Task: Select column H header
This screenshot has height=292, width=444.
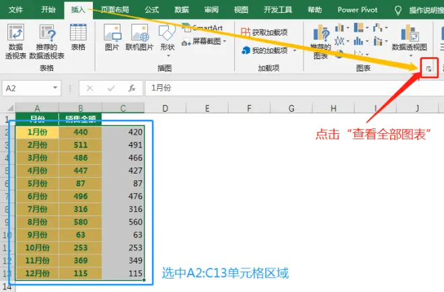Action: (x=333, y=108)
